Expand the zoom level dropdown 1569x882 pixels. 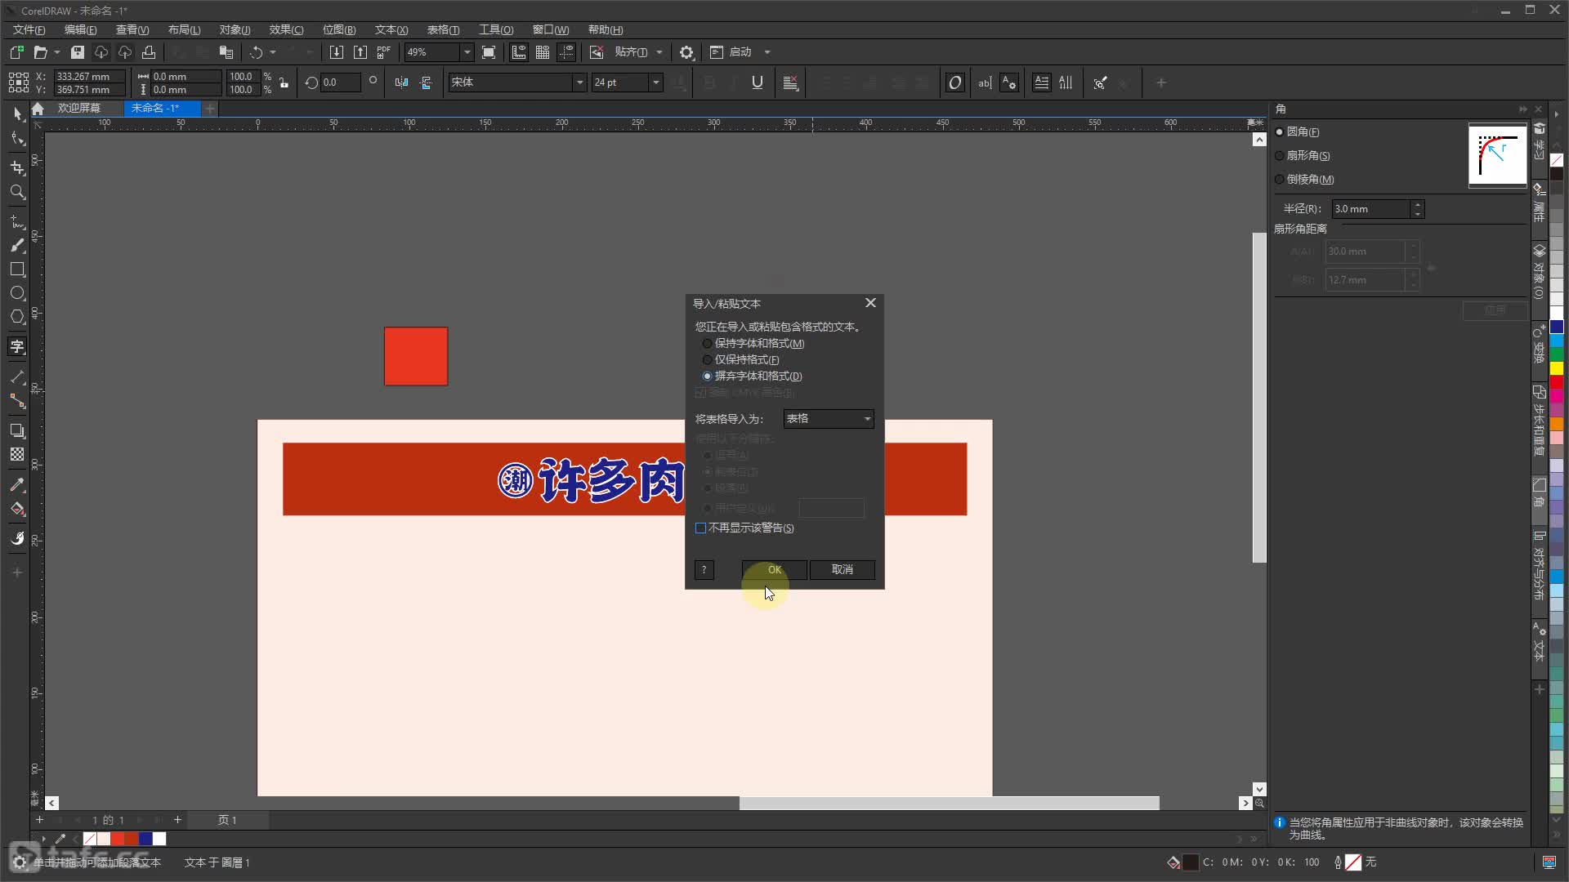(467, 52)
